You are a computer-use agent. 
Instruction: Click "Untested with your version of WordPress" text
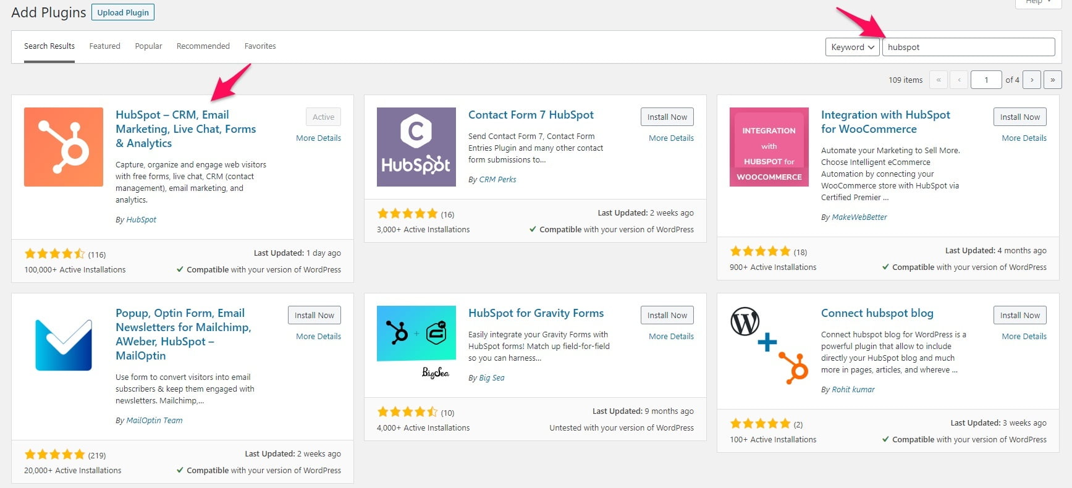click(622, 427)
